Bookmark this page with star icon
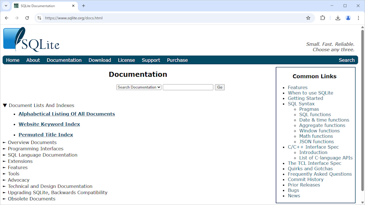The image size is (365, 205). pos(308,18)
